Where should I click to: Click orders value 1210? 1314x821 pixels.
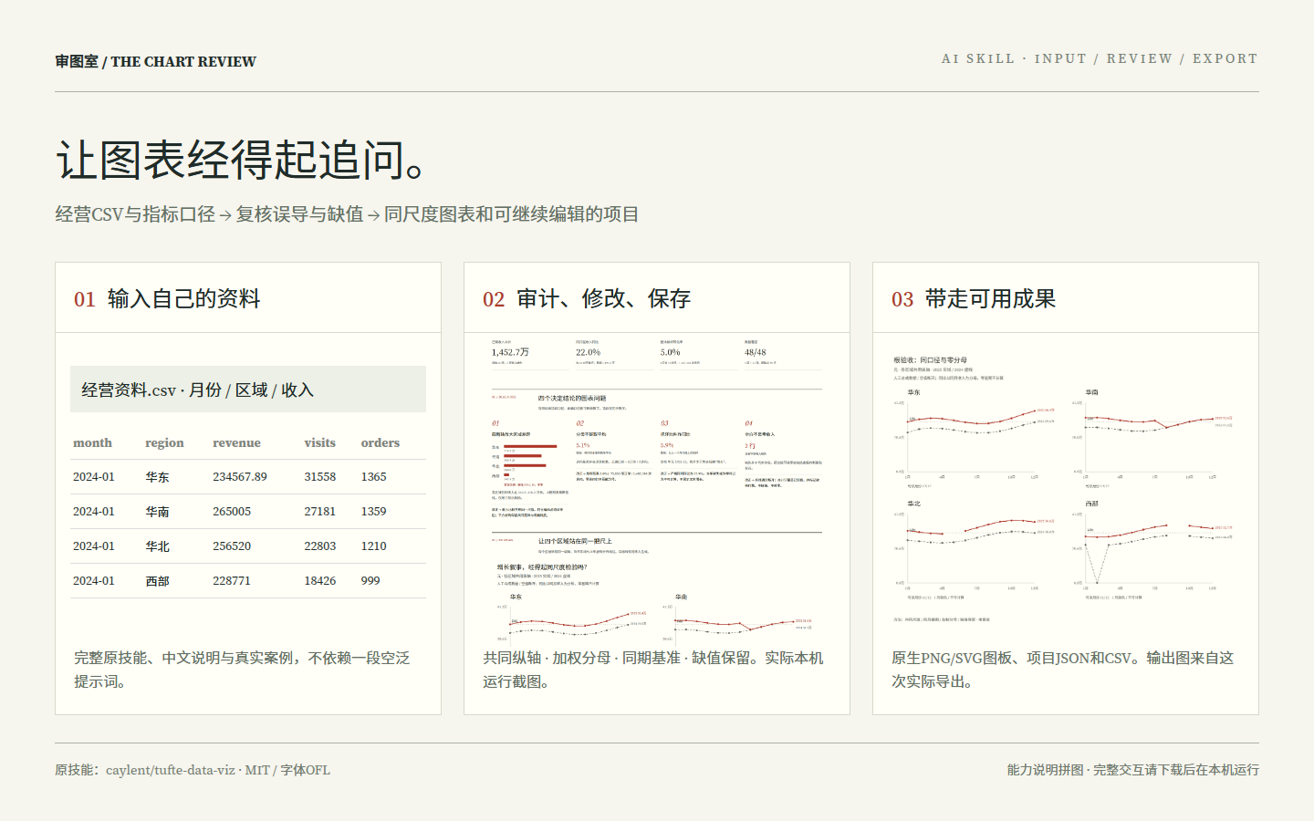(373, 546)
